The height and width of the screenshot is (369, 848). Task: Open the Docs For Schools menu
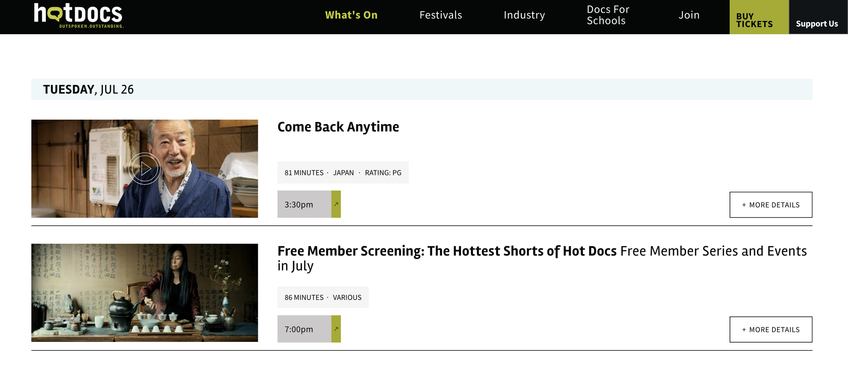coord(608,15)
